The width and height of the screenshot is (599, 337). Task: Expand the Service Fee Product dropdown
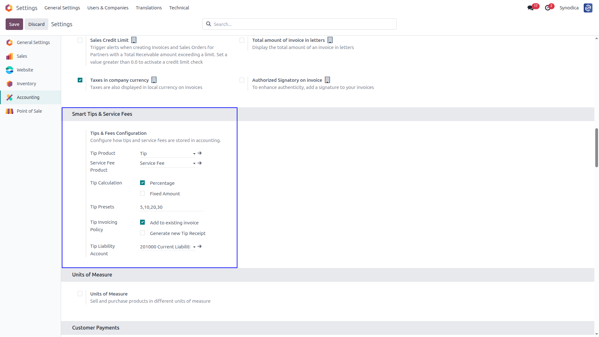[x=194, y=163]
